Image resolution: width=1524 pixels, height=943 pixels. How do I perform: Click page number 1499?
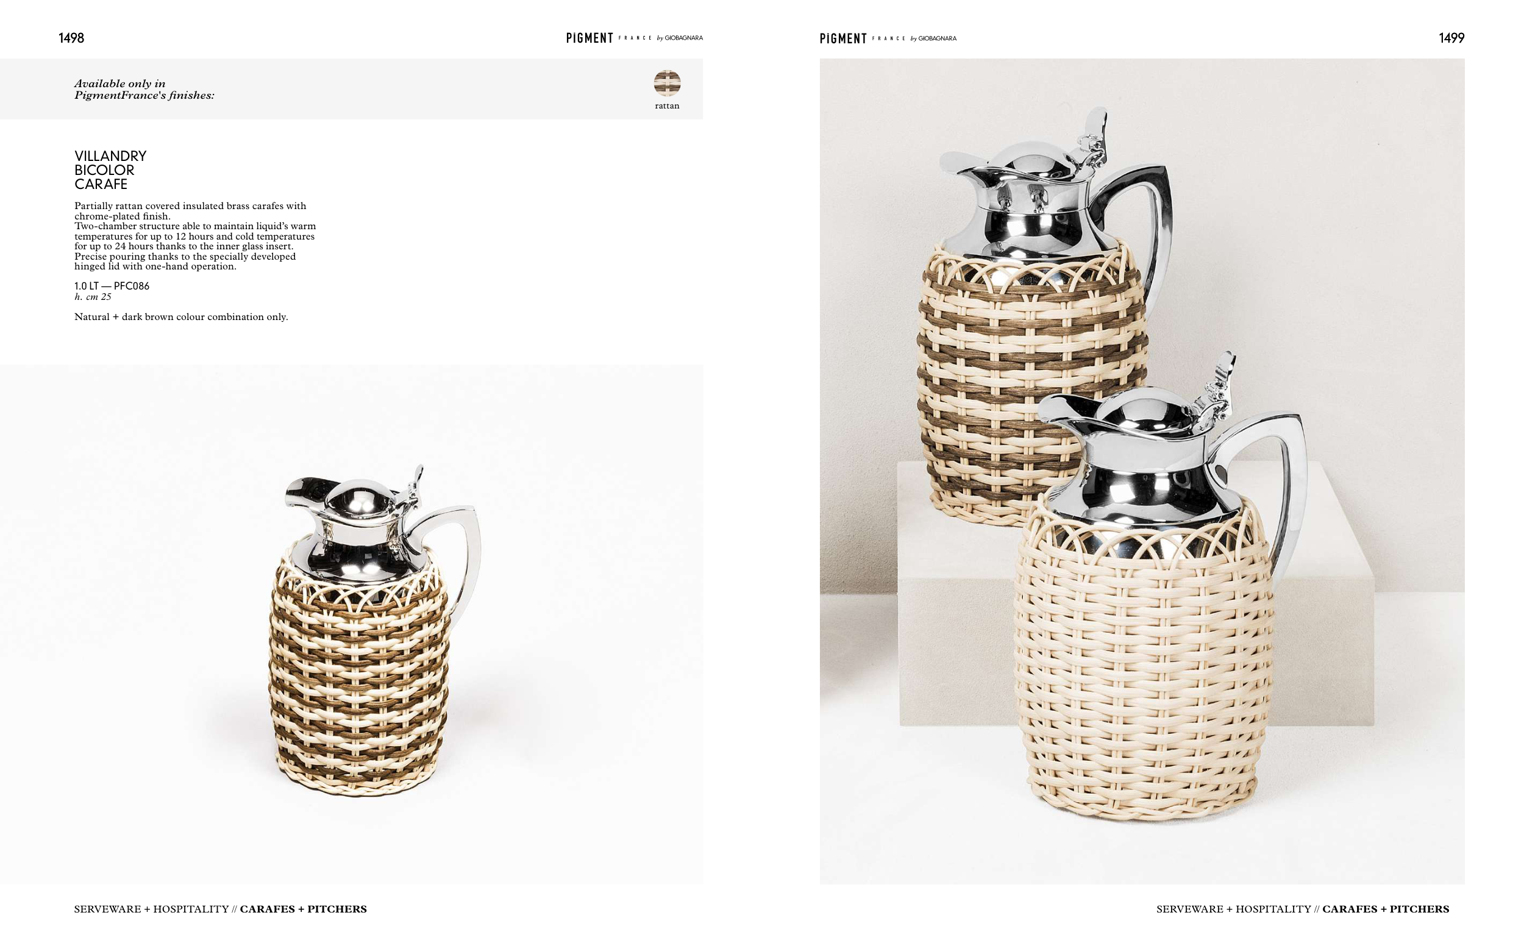pos(1451,38)
